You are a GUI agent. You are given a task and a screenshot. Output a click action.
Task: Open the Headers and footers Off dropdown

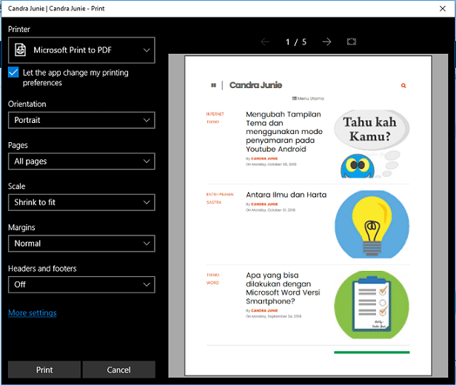[x=81, y=284]
